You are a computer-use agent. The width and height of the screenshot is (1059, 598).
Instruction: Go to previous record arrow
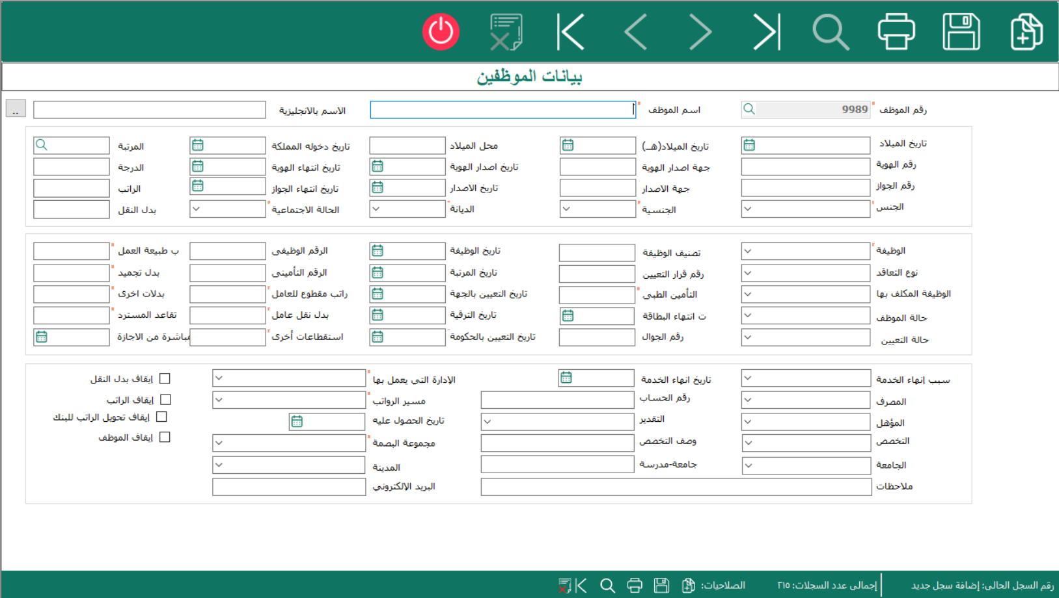[x=635, y=32]
